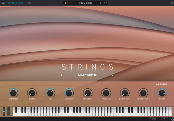The width and height of the screenshot is (174, 121).
Task: Select previous preset with left chevron
Action: [x=61, y=75]
